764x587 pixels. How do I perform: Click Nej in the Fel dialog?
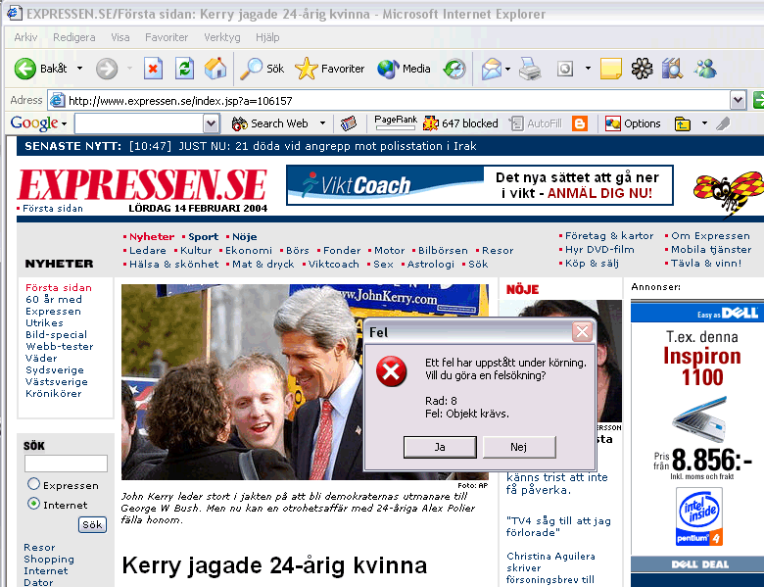point(519,447)
